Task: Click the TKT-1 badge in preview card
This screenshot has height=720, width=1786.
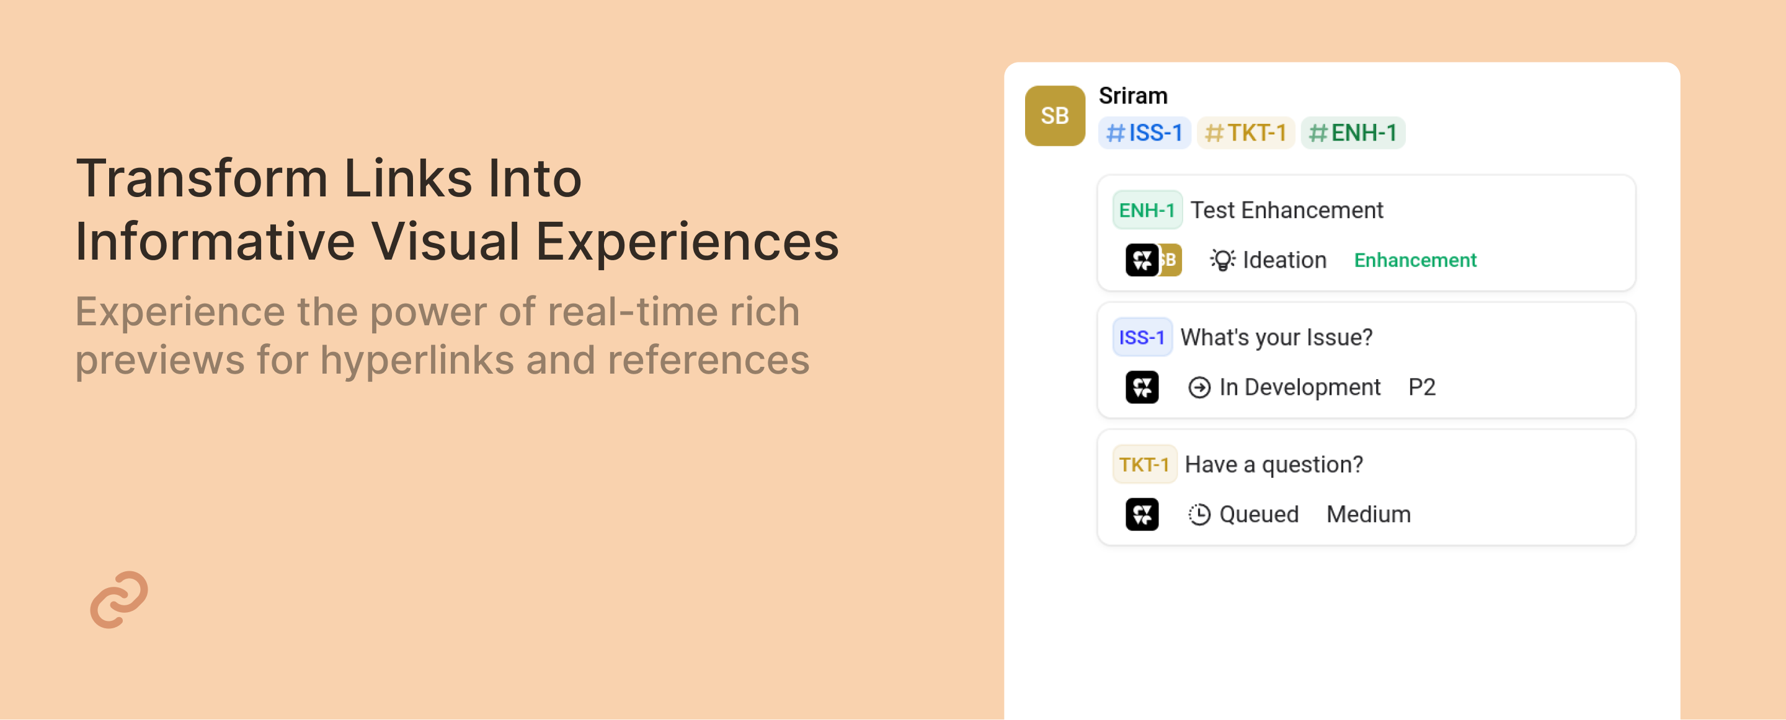Action: pos(1144,464)
